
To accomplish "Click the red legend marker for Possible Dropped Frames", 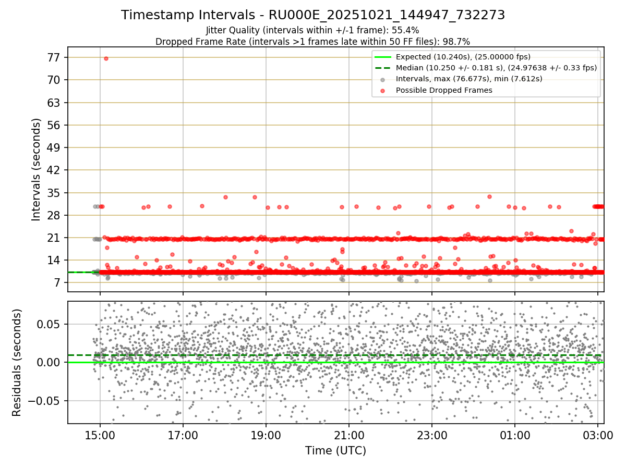I will pyautogui.click(x=383, y=91).
